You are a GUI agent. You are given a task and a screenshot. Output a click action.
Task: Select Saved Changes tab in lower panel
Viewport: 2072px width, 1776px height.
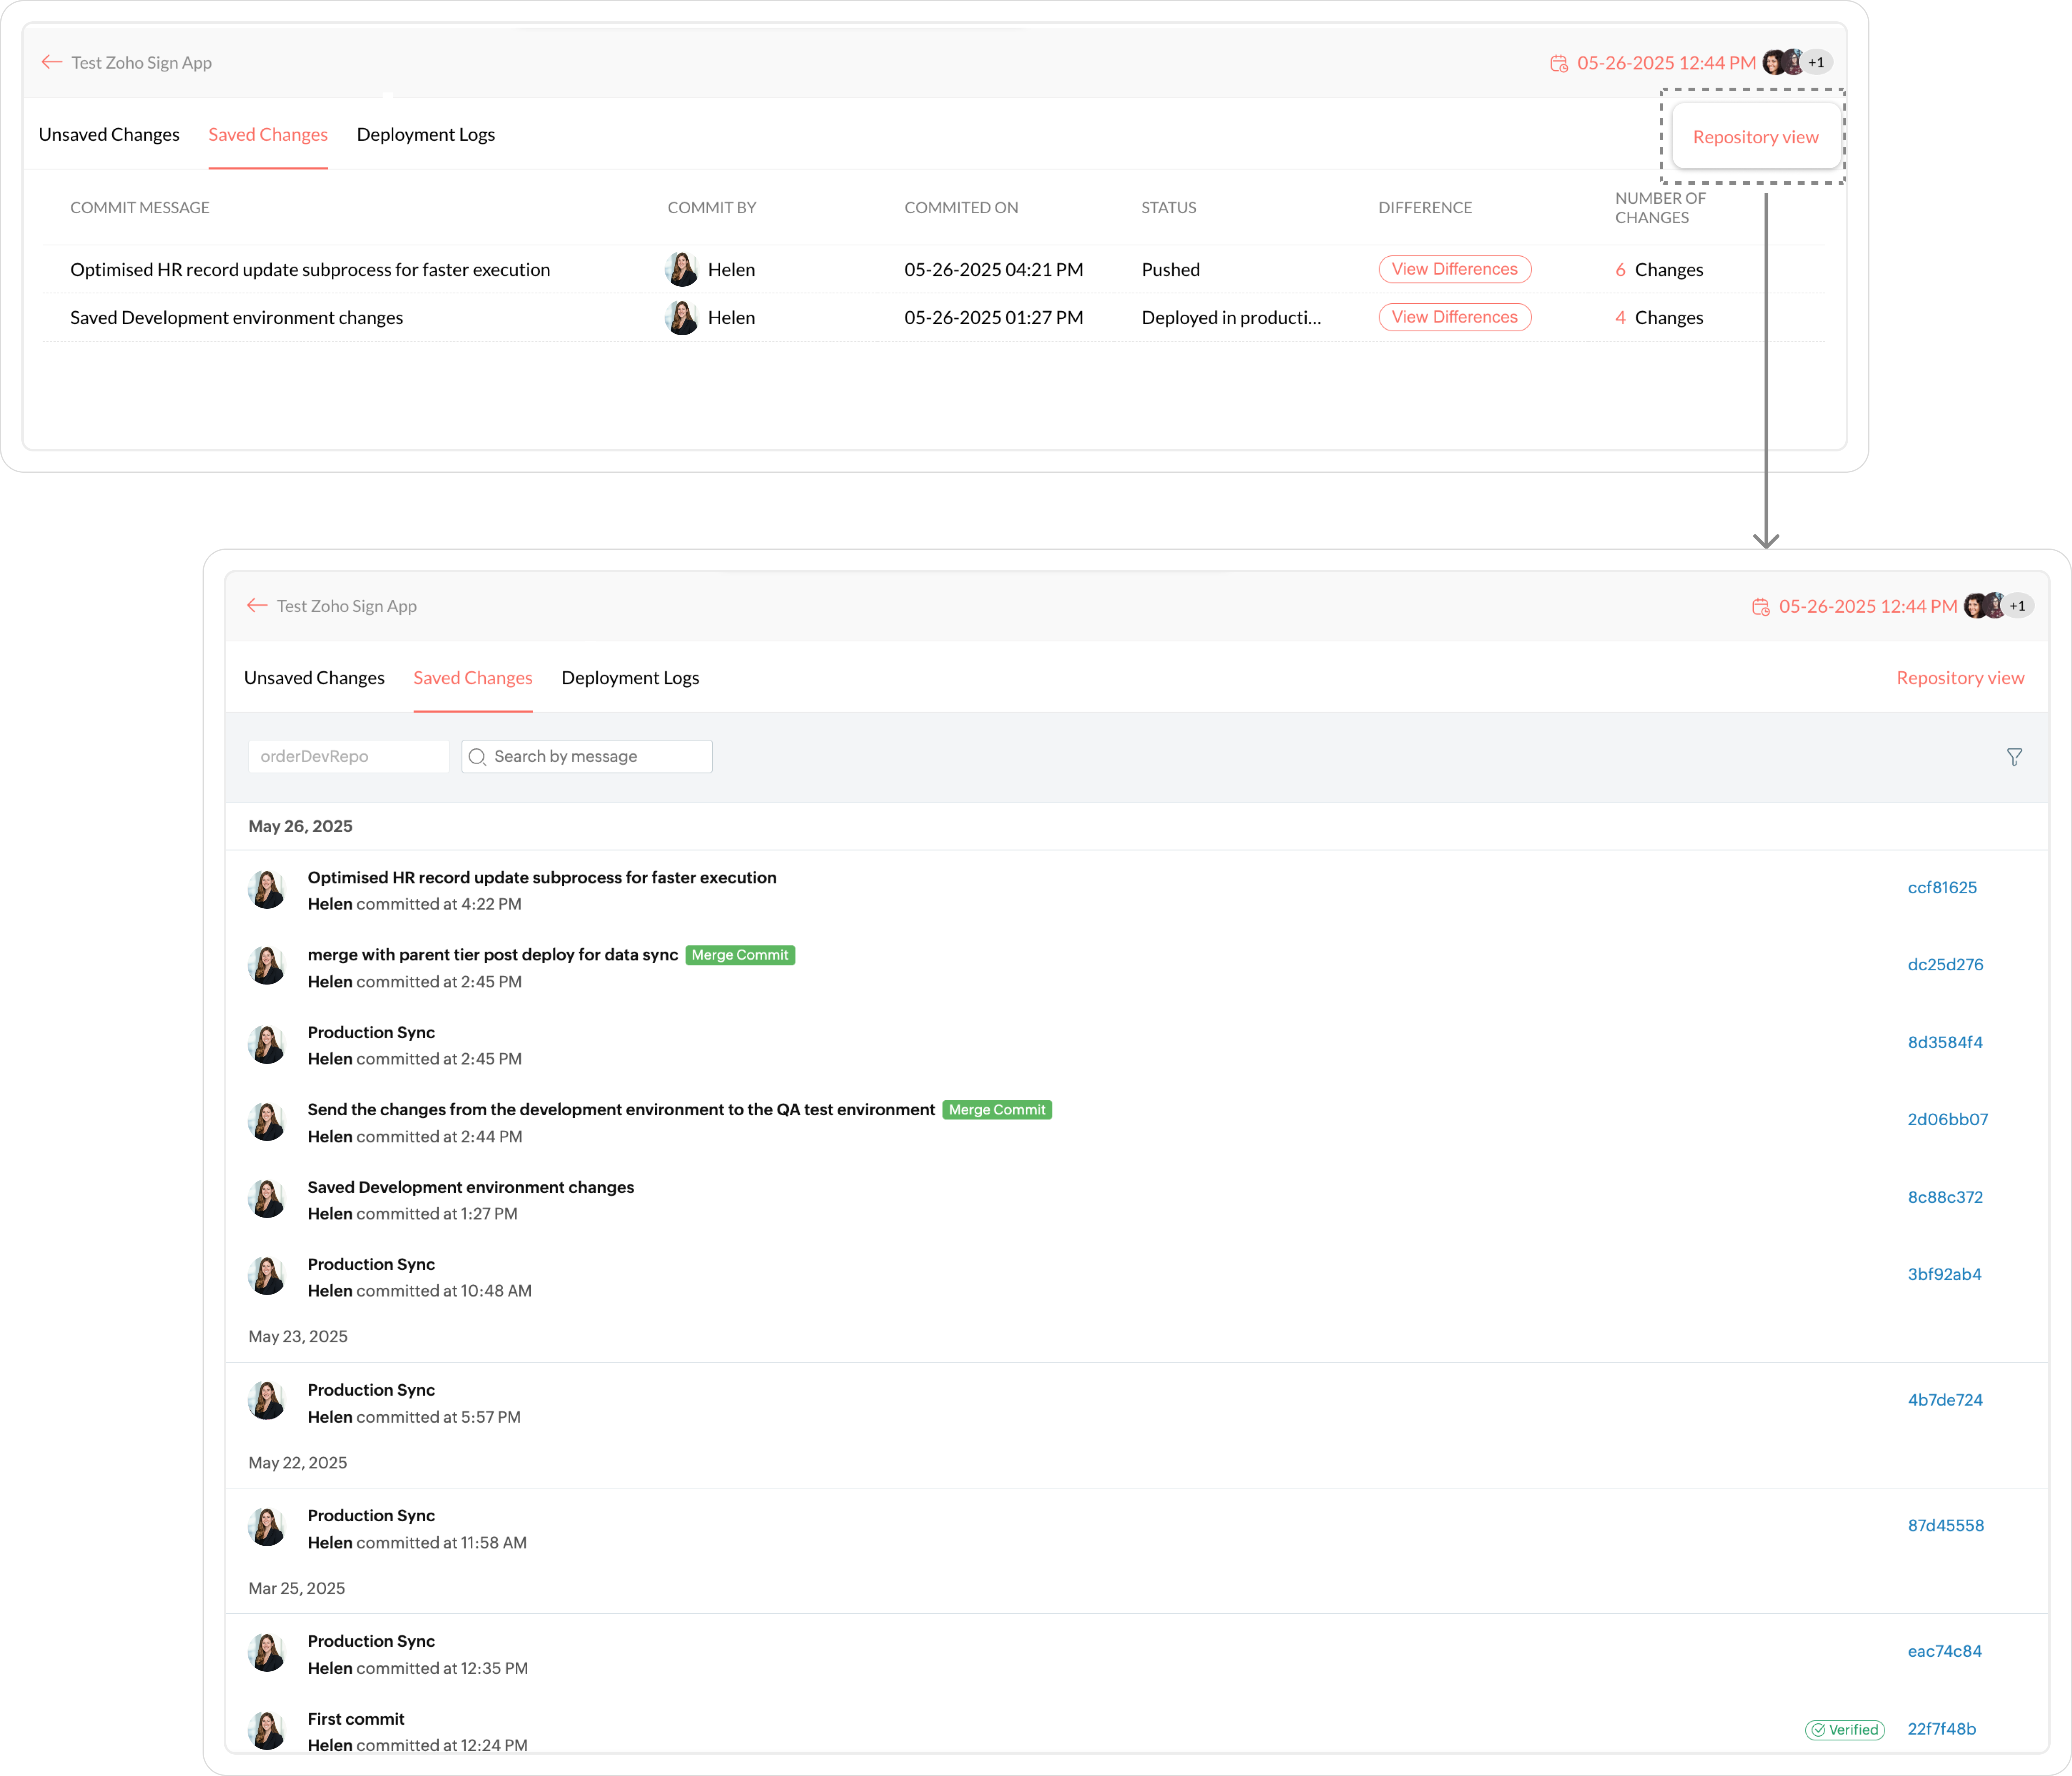[x=473, y=678]
